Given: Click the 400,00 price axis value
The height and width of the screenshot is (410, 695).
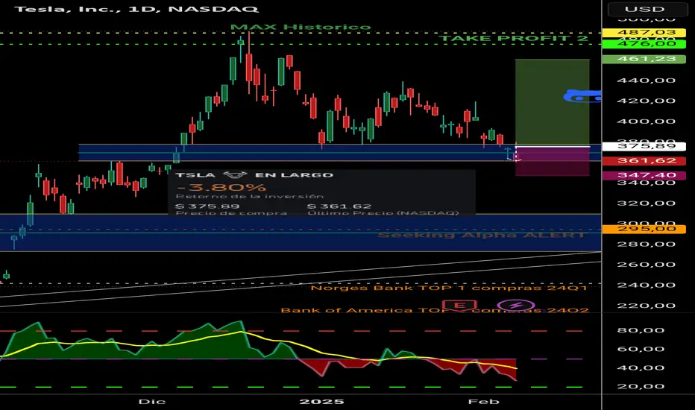Looking at the screenshot, I should coord(647,122).
